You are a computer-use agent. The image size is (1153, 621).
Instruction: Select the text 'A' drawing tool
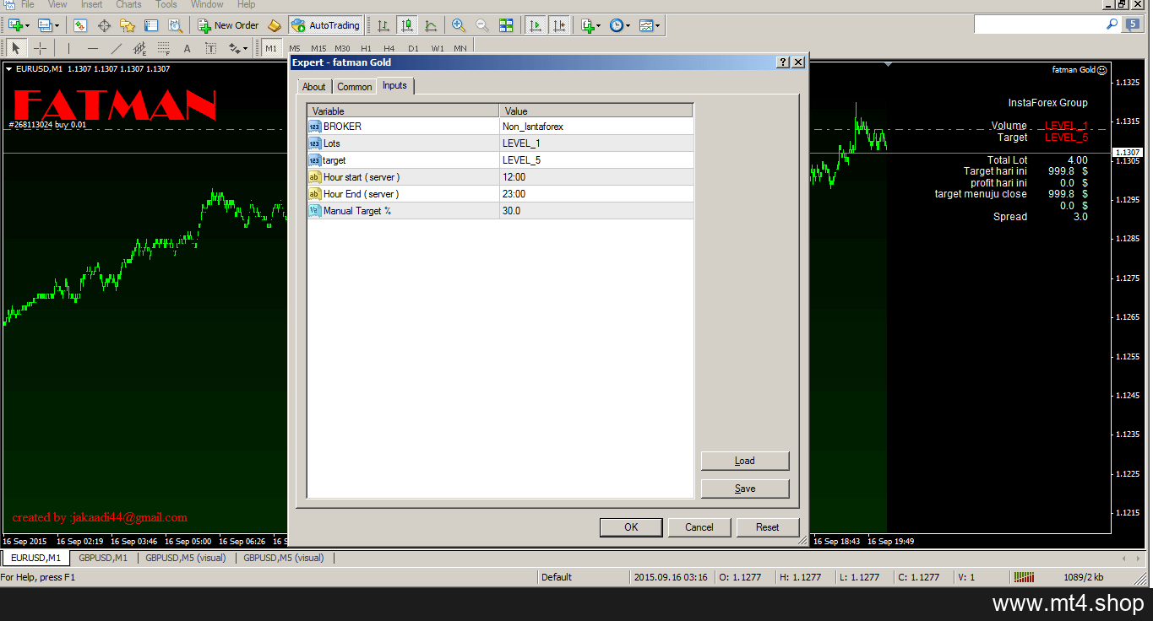pos(188,48)
